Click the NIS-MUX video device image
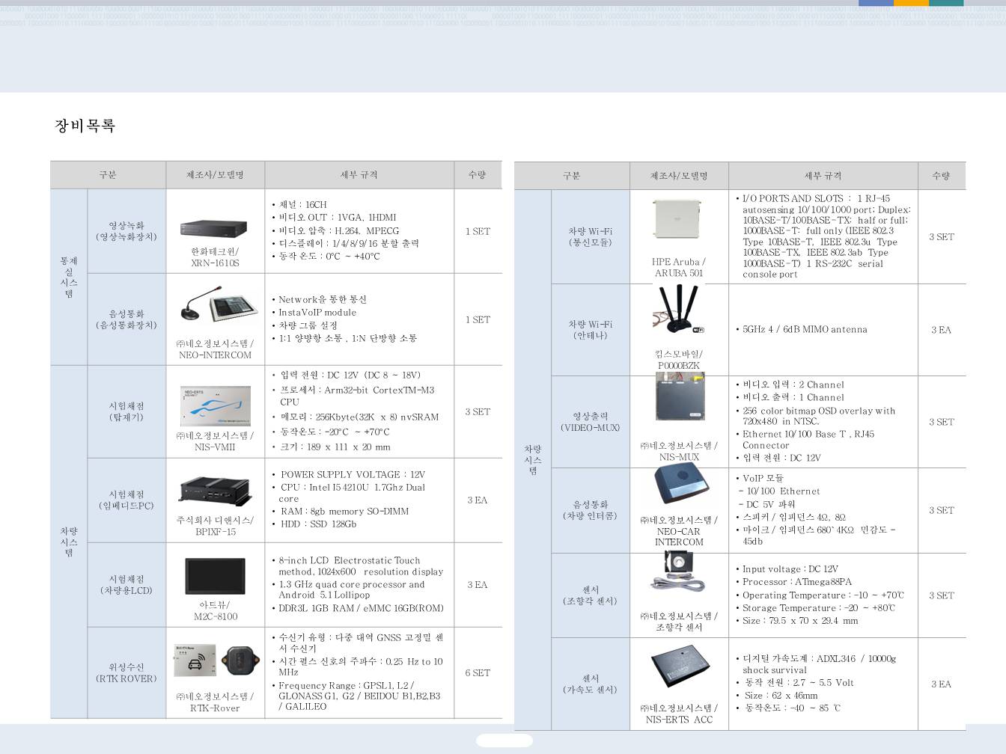1006x754 pixels. click(x=680, y=396)
